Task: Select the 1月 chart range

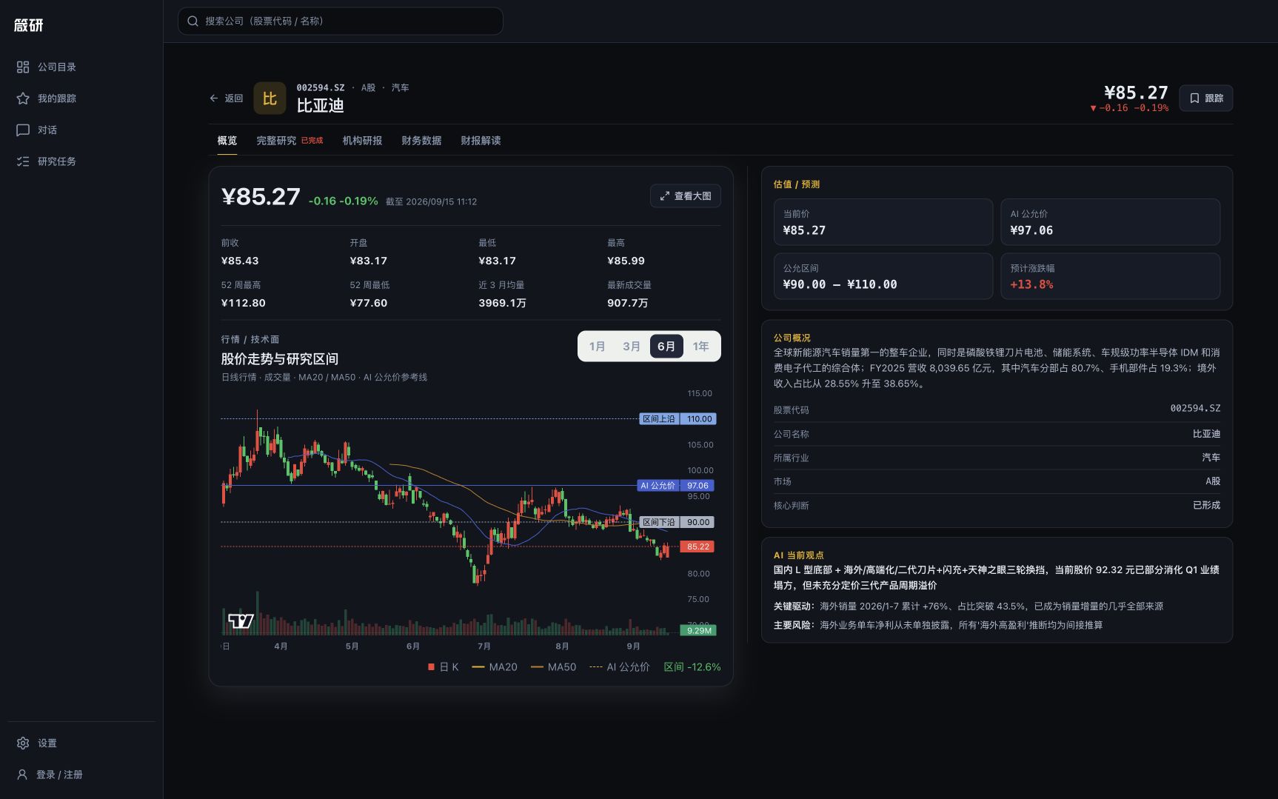Action: [597, 347]
